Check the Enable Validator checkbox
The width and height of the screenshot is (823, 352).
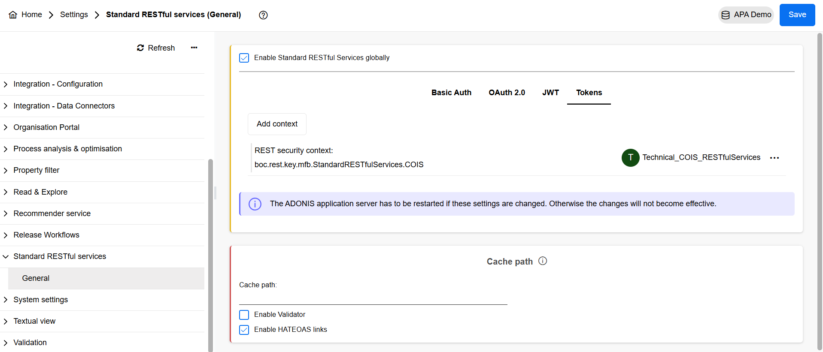[x=244, y=315]
